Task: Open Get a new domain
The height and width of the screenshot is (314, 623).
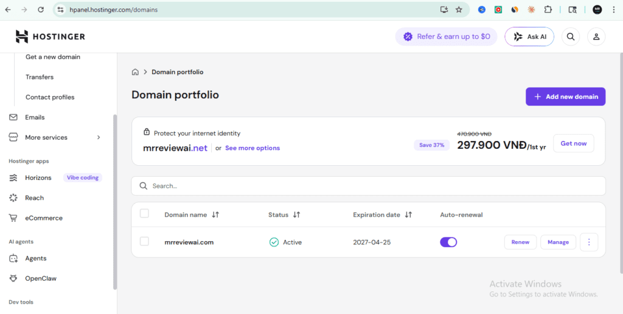Action: point(53,57)
